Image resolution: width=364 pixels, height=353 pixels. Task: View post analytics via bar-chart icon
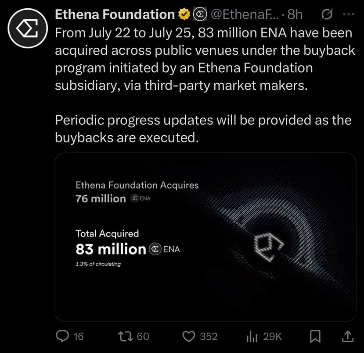[x=252, y=336]
